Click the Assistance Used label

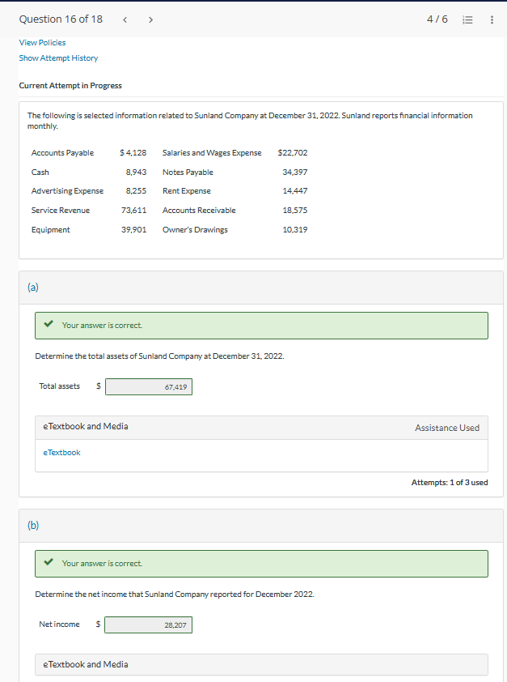pos(446,428)
